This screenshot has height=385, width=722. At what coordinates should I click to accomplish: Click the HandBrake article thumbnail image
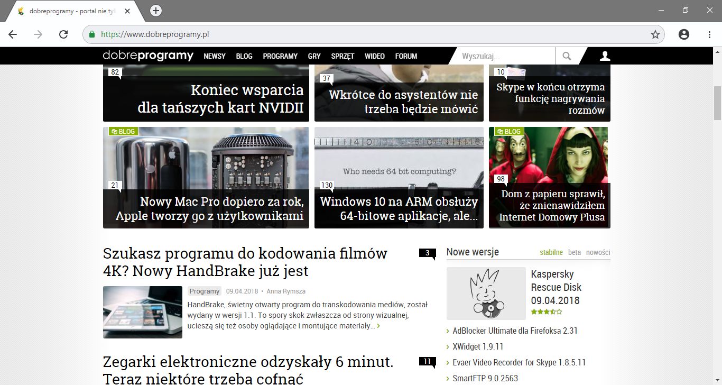point(143,312)
